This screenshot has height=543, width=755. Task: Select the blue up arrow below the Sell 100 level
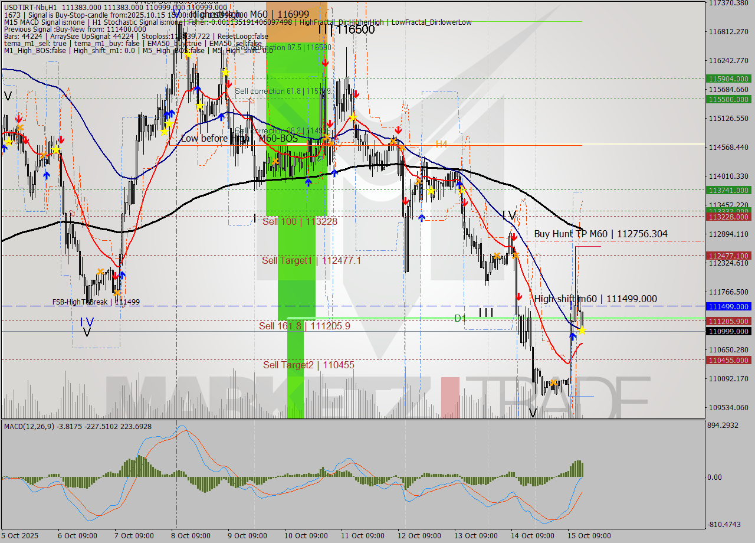[x=421, y=218]
